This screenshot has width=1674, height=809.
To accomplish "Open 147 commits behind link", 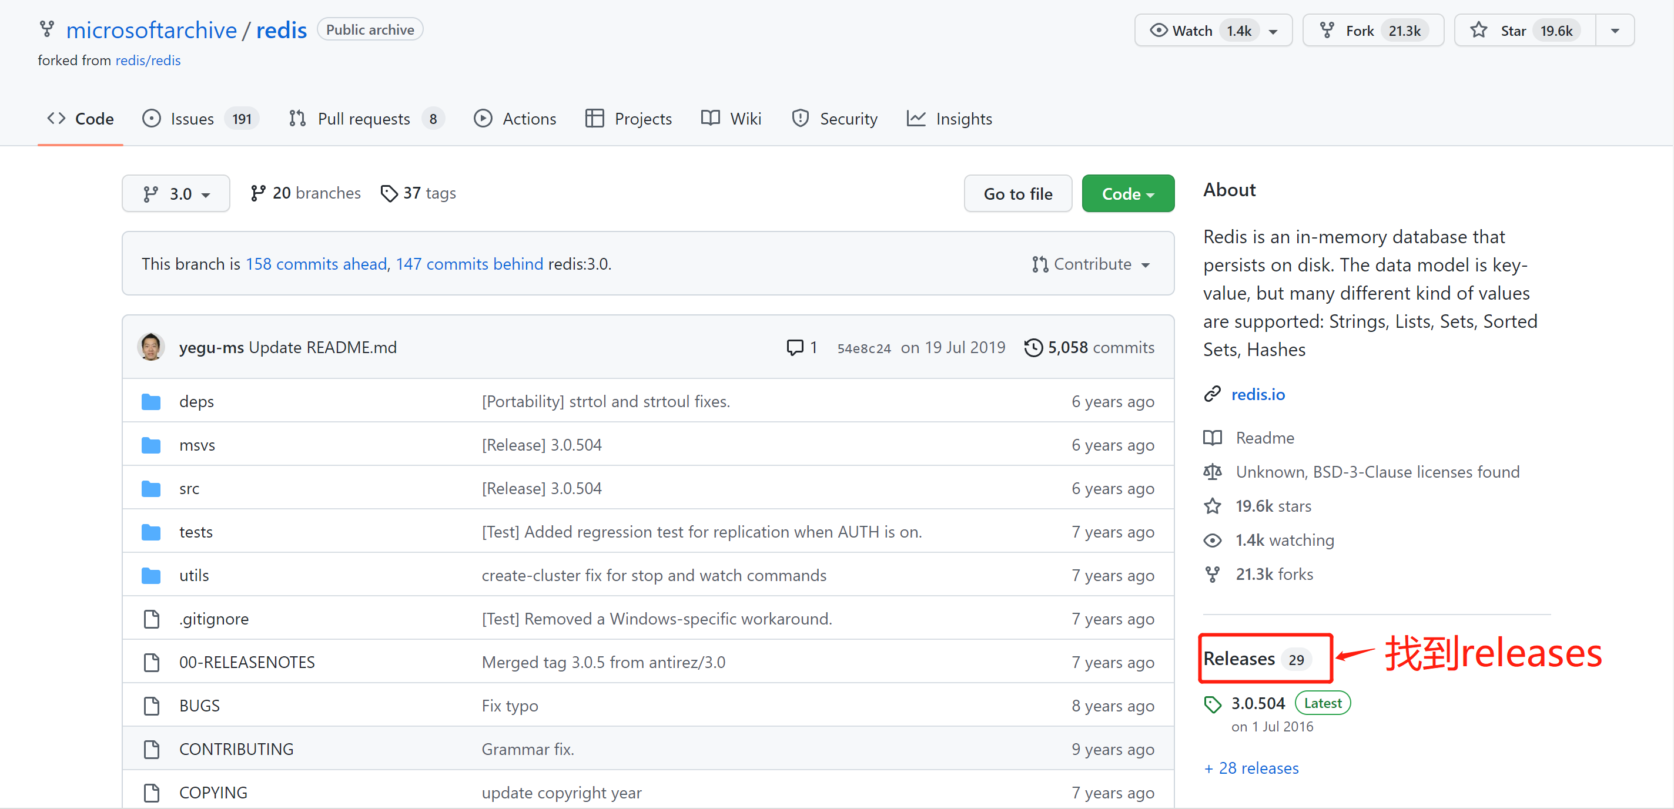I will (469, 264).
